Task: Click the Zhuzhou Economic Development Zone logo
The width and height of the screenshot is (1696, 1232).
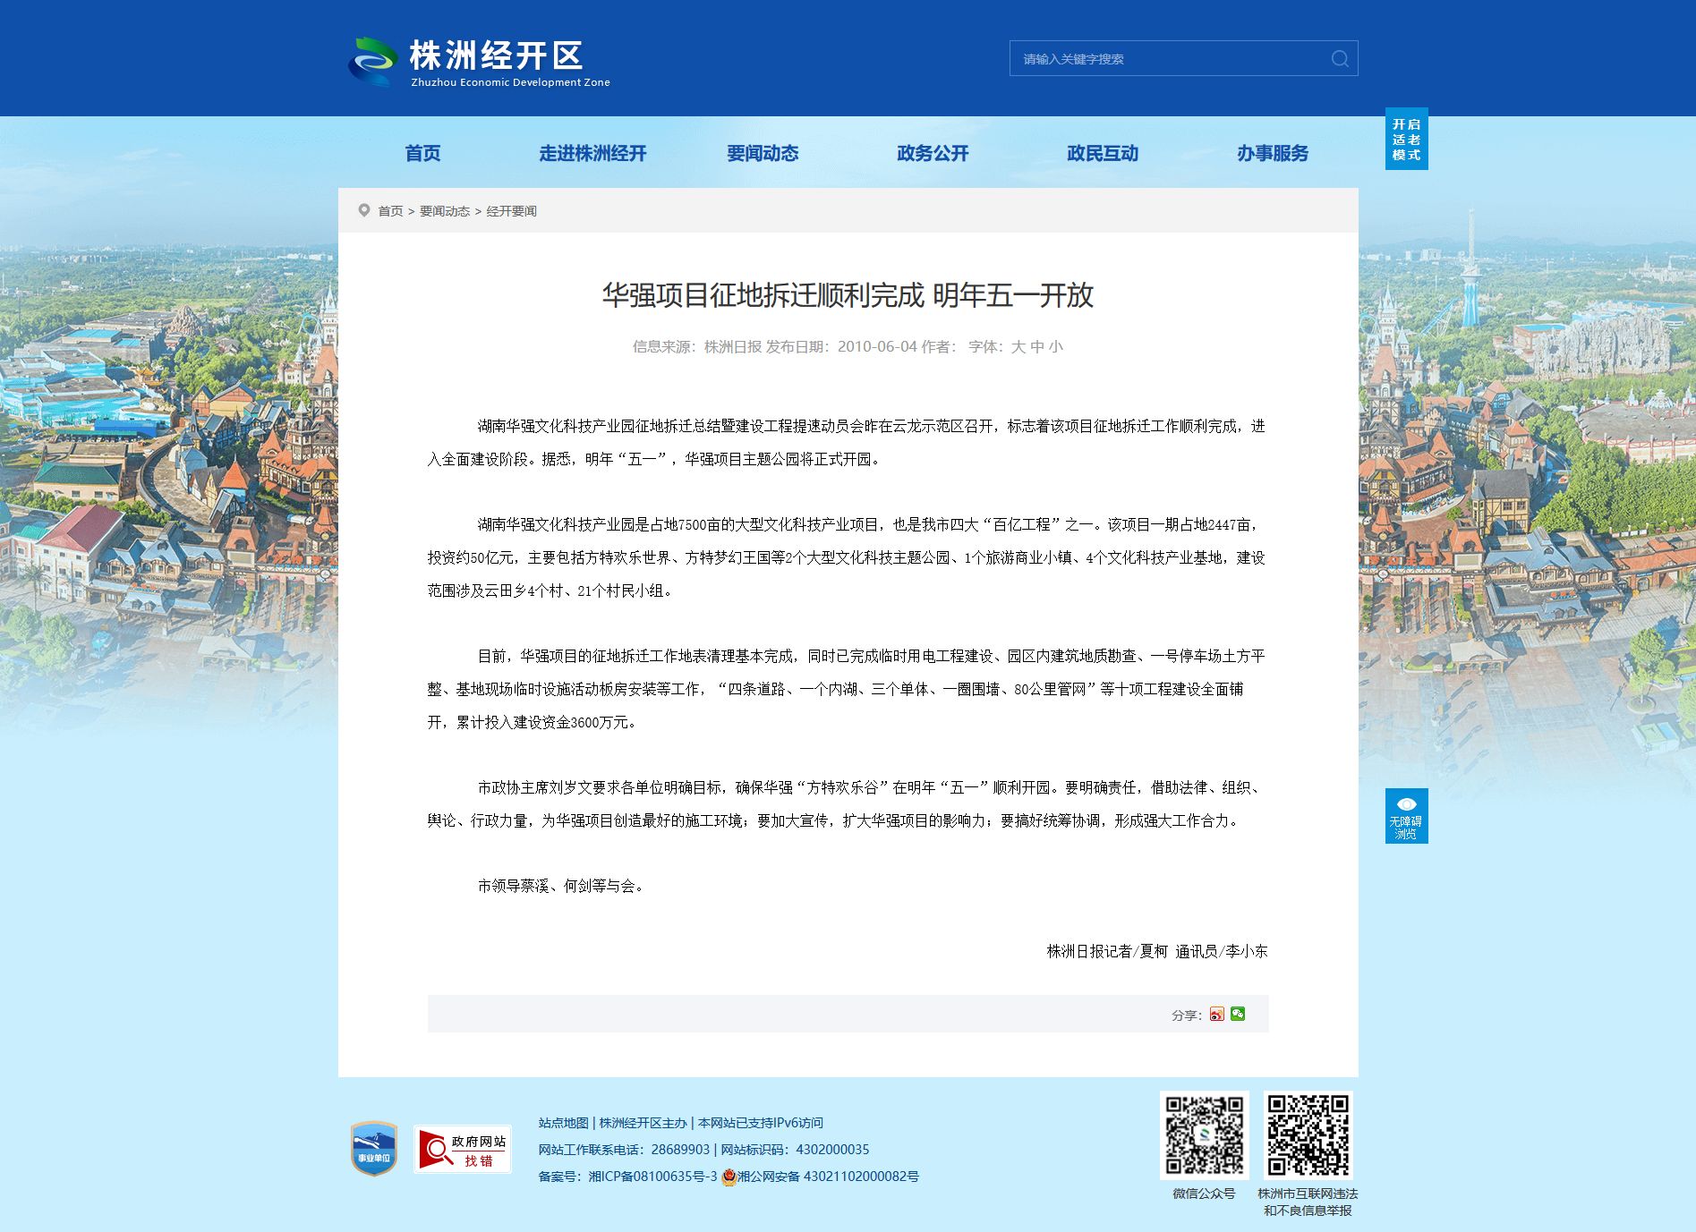Action: (x=479, y=62)
